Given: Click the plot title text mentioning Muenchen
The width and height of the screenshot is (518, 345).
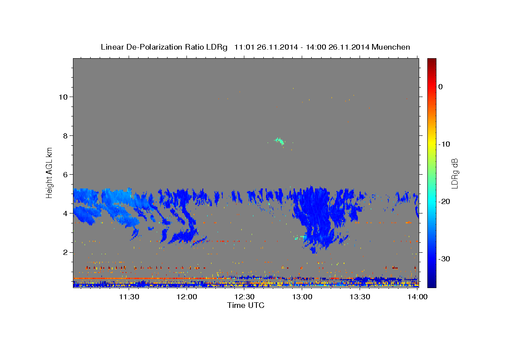Looking at the screenshot, I should [x=255, y=47].
